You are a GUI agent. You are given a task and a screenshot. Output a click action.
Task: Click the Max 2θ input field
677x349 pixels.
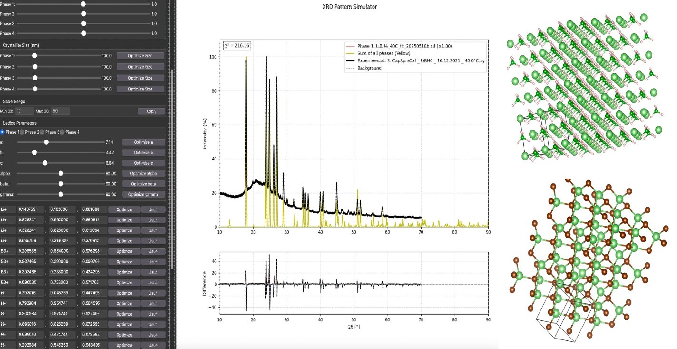(x=61, y=111)
